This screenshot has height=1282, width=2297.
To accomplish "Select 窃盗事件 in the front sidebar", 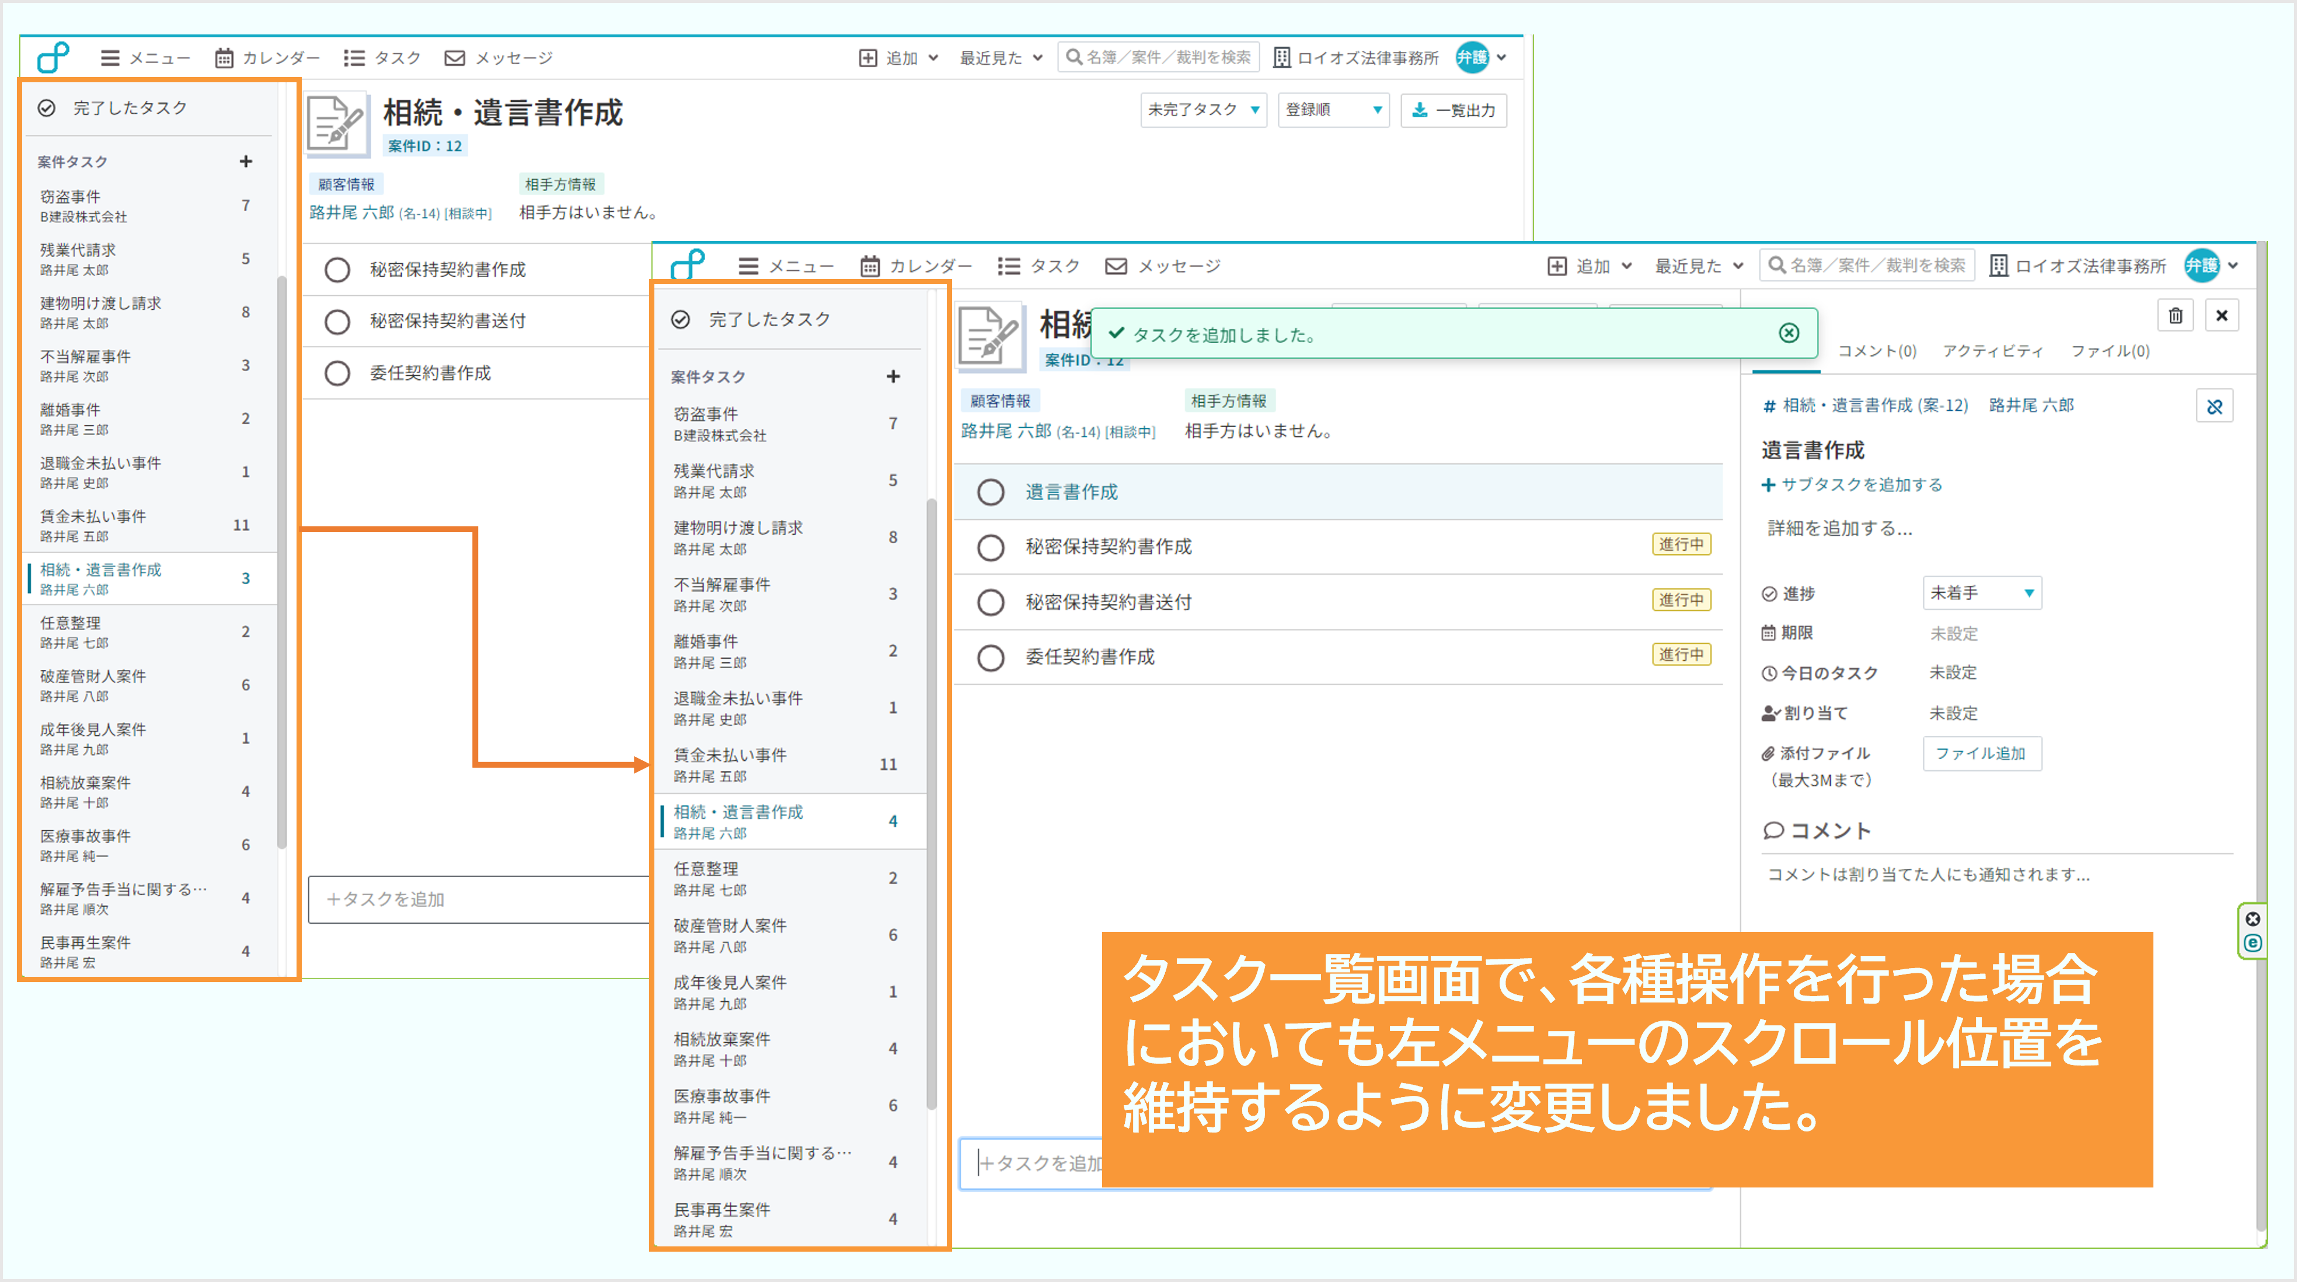I will point(789,424).
